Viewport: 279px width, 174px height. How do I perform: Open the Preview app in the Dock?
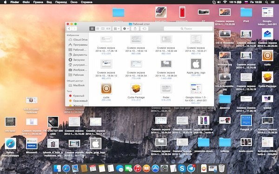tap(75, 168)
